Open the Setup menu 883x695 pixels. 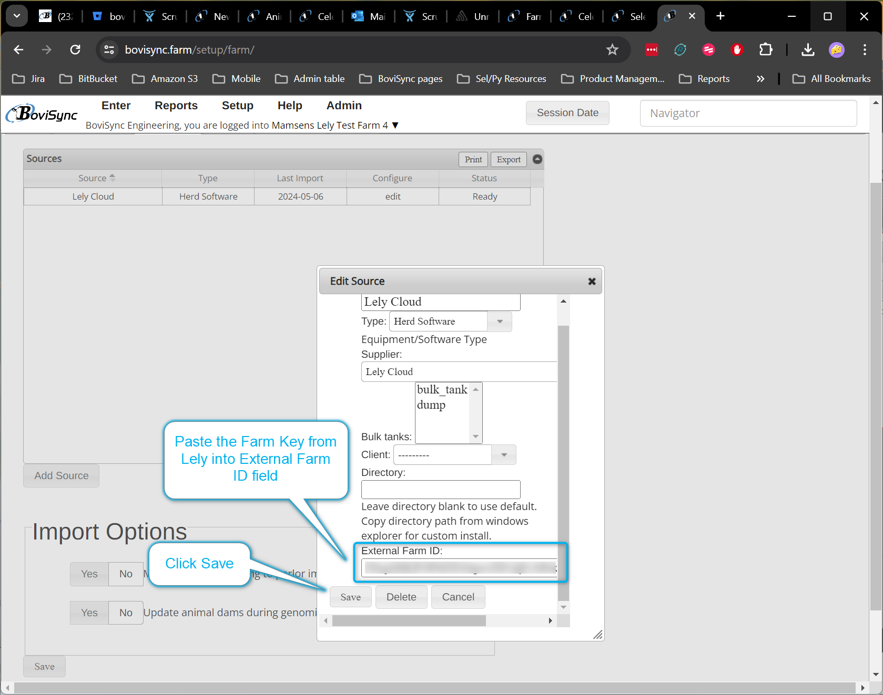[x=237, y=106]
